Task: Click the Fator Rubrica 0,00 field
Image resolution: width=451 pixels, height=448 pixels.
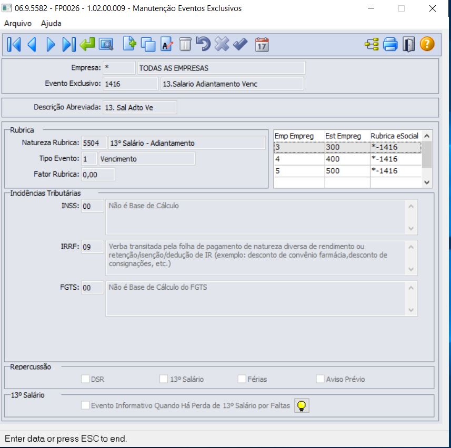Action: click(98, 175)
